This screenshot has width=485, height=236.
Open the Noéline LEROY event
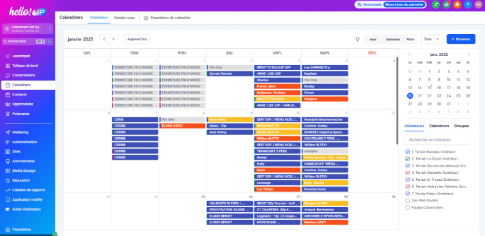point(325,222)
